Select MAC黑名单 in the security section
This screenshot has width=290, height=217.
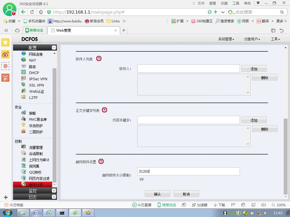[38, 120]
